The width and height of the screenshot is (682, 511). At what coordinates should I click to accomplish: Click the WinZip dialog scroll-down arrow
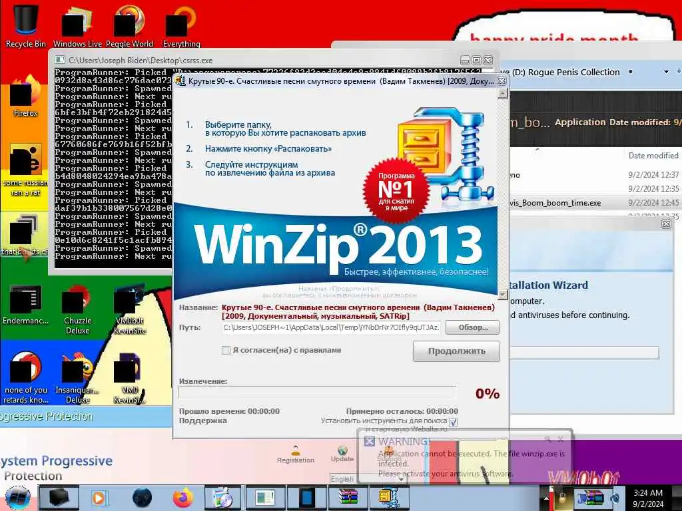(x=502, y=295)
